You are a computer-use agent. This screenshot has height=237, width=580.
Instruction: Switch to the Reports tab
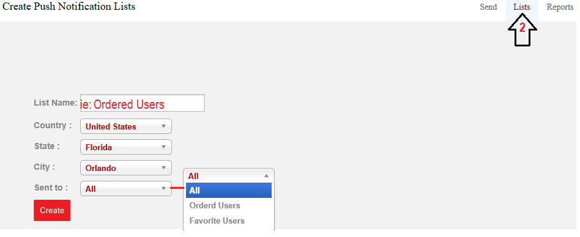(560, 7)
